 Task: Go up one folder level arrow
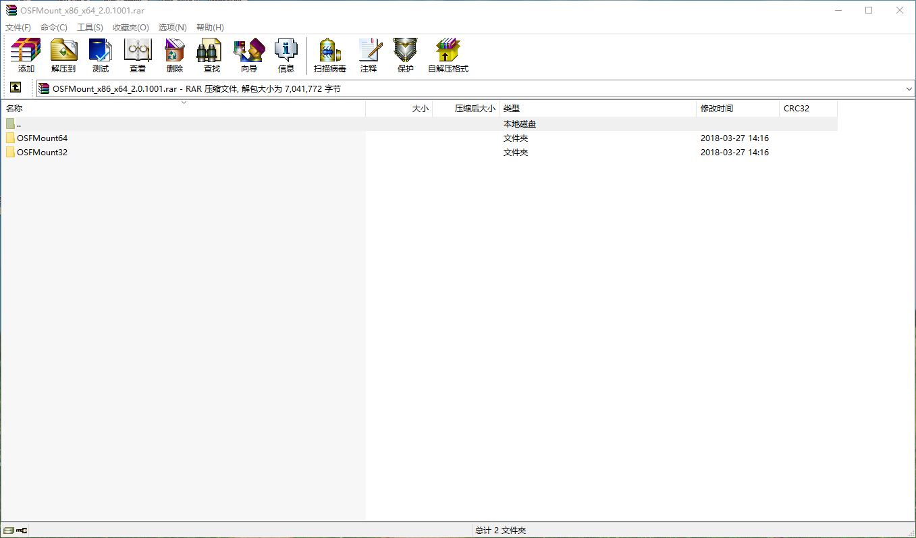click(16, 88)
